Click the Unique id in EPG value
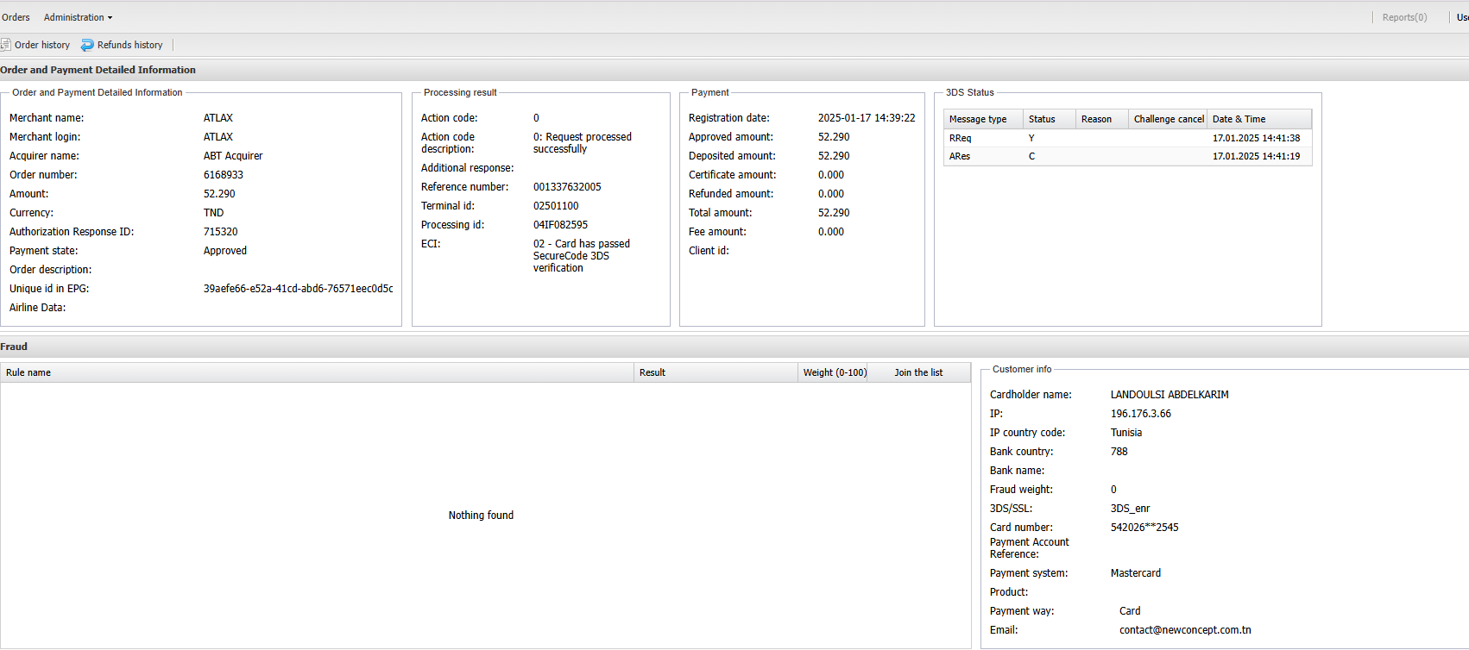1469x650 pixels. click(298, 289)
